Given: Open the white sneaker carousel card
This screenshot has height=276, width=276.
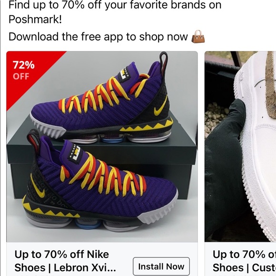Looking at the screenshot, I should 240,164.
